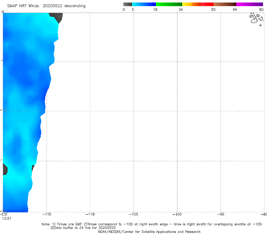The image size is (267, 234).
Task: Select the cyan-blue segment of the color bar
Action: click(x=144, y=4)
